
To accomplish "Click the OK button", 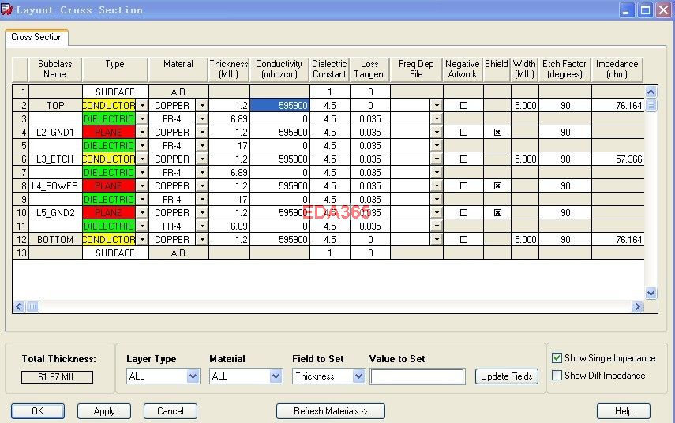I will tap(38, 411).
